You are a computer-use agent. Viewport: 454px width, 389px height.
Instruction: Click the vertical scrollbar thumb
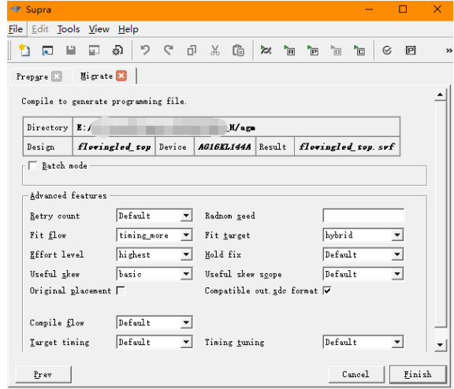point(440,214)
